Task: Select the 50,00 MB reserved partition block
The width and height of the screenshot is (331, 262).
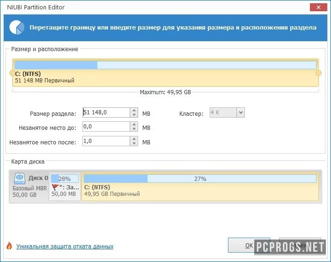Action: point(65,187)
